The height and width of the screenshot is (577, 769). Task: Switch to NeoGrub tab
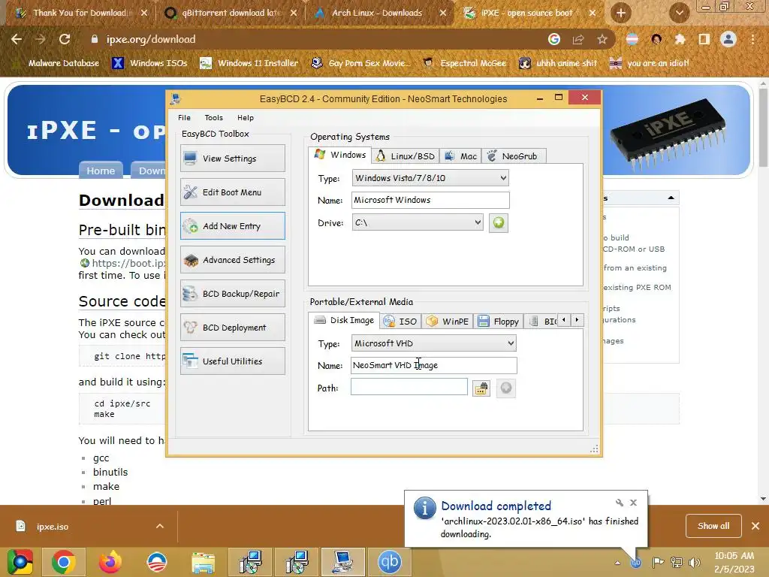(514, 156)
